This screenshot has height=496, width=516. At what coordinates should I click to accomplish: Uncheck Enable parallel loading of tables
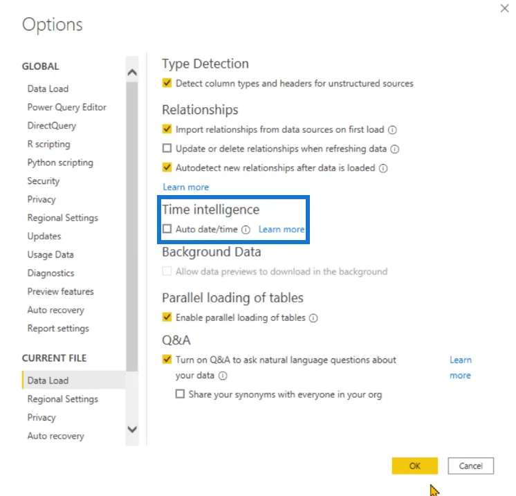167,318
